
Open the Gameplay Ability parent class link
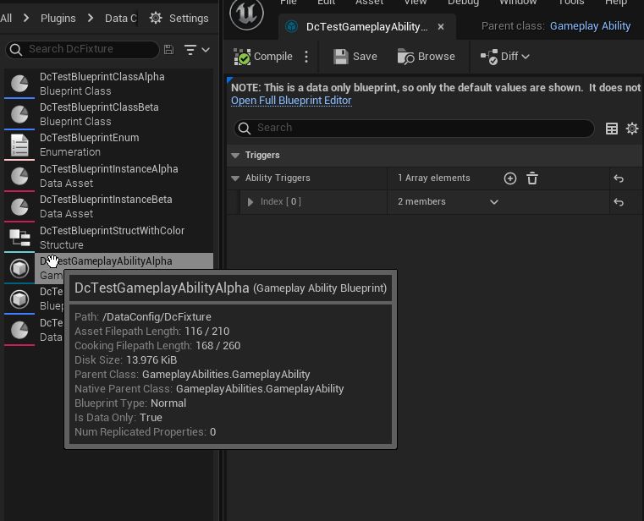[590, 26]
